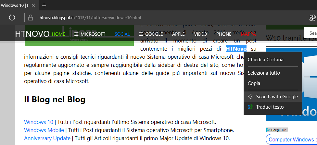Click the hamburger icon next to MICROSOFT

point(76,34)
